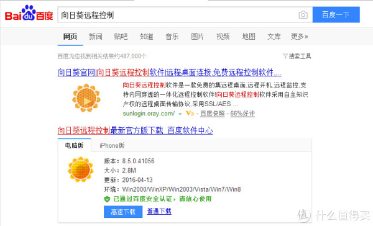Switch to the iPhone版 tab

112,145
